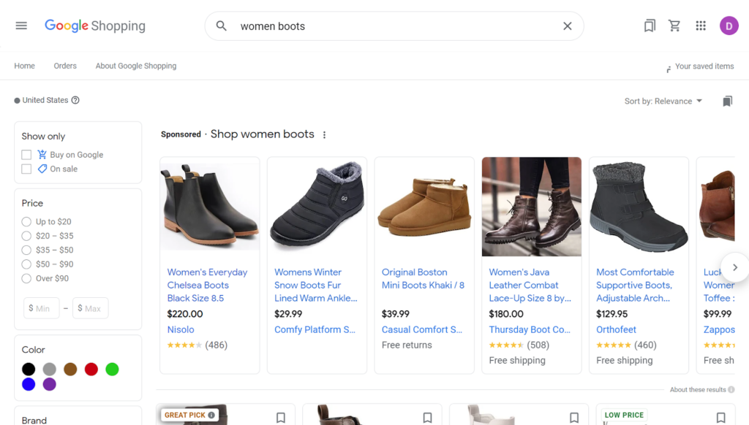This screenshot has height=425, width=749.
Task: Select the $35 – $50 price option
Action: (26, 250)
